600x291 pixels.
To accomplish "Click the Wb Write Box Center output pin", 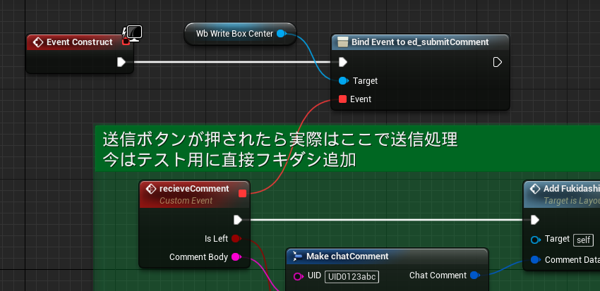I will pyautogui.click(x=281, y=34).
